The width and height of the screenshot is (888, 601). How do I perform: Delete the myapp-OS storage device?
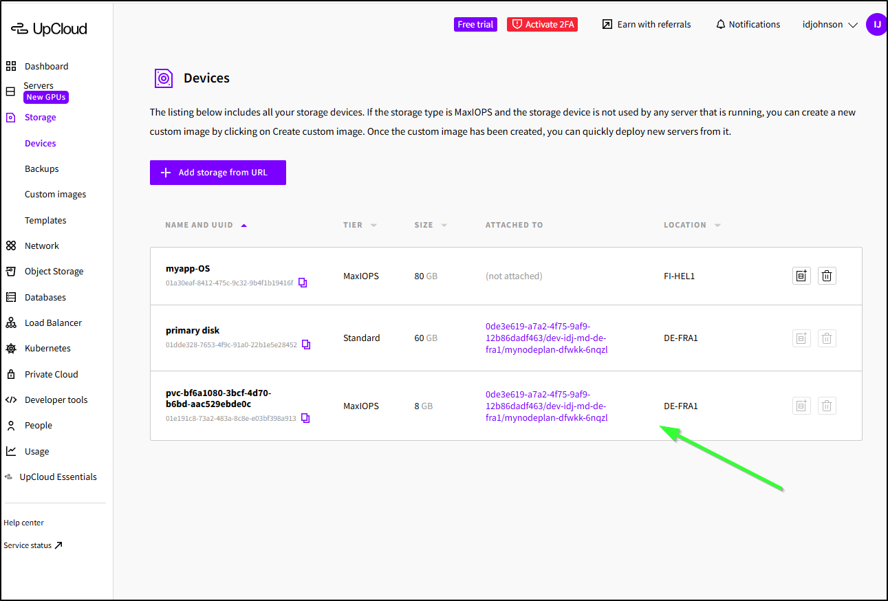pyautogui.click(x=827, y=276)
